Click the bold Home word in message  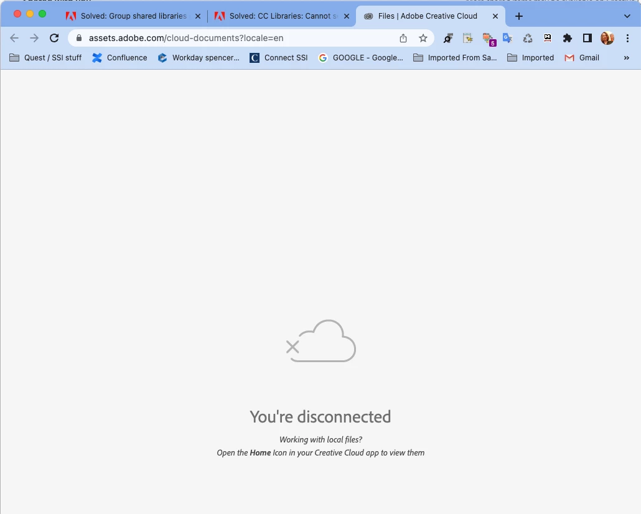tap(260, 452)
